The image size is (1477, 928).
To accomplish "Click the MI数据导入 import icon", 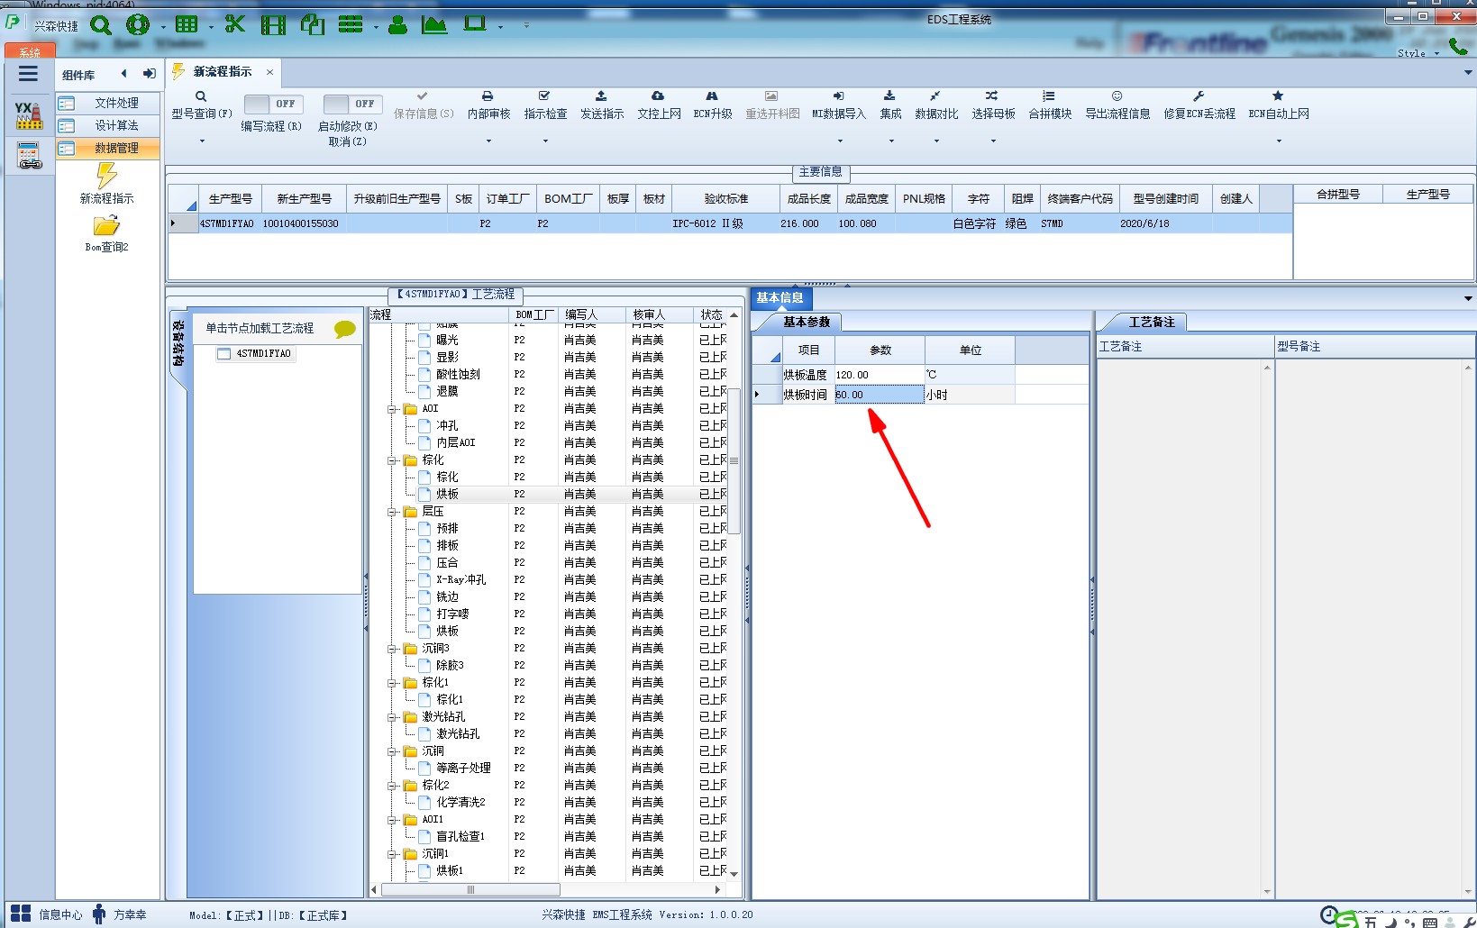I will click(x=839, y=96).
